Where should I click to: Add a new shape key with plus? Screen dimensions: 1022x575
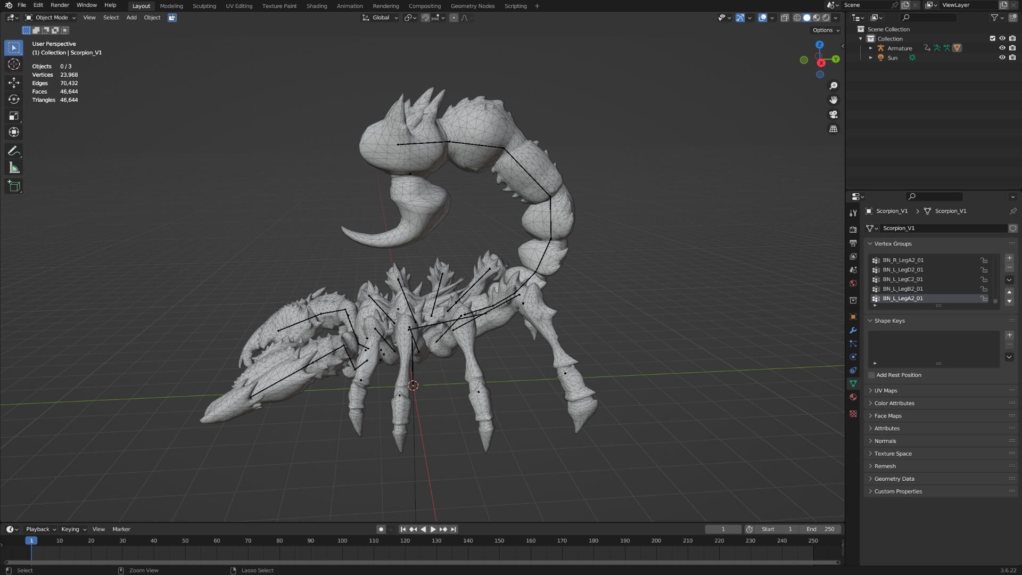click(x=1009, y=335)
